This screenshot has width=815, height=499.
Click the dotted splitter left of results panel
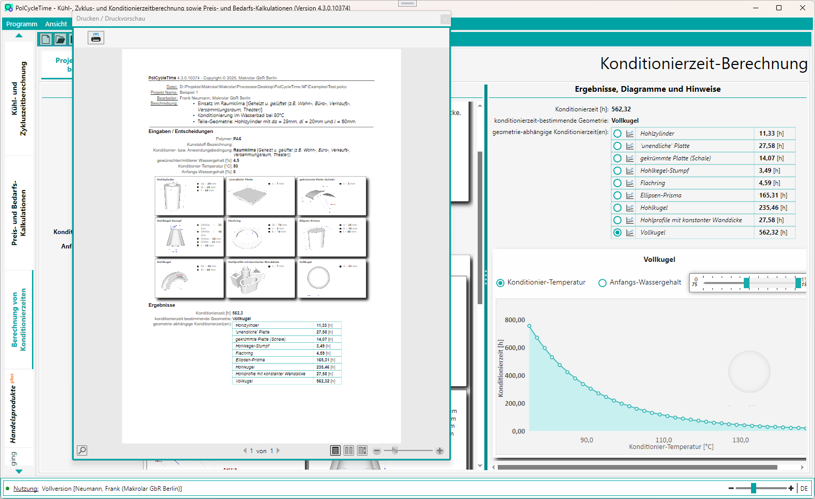tap(485, 277)
